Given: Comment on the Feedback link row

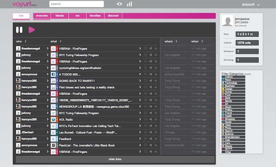Looking at the screenshot, I should (145, 139).
